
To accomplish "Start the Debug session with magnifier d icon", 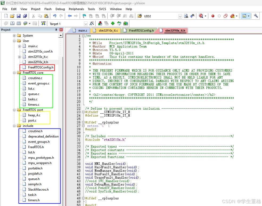I will tap(201, 16).
